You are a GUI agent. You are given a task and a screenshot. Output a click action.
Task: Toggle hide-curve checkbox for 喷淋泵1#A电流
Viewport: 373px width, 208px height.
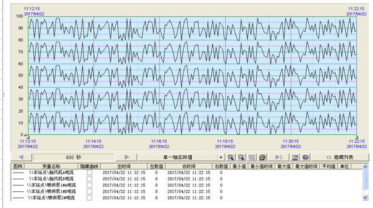(x=89, y=185)
